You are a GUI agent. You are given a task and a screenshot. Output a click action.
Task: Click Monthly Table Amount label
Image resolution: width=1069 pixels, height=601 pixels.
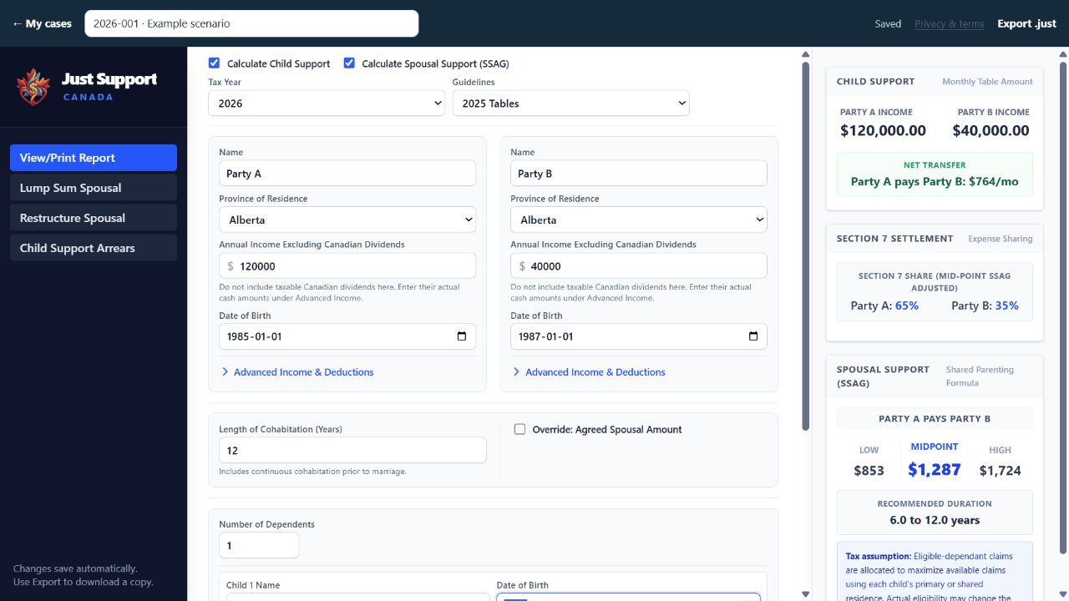point(987,82)
